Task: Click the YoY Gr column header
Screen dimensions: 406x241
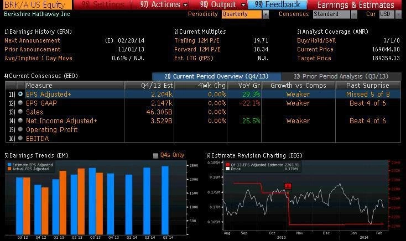Action: [244, 86]
